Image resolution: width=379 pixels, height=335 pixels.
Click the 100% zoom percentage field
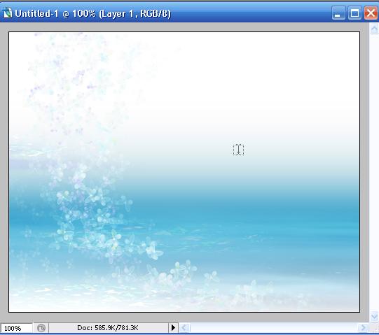16,328
